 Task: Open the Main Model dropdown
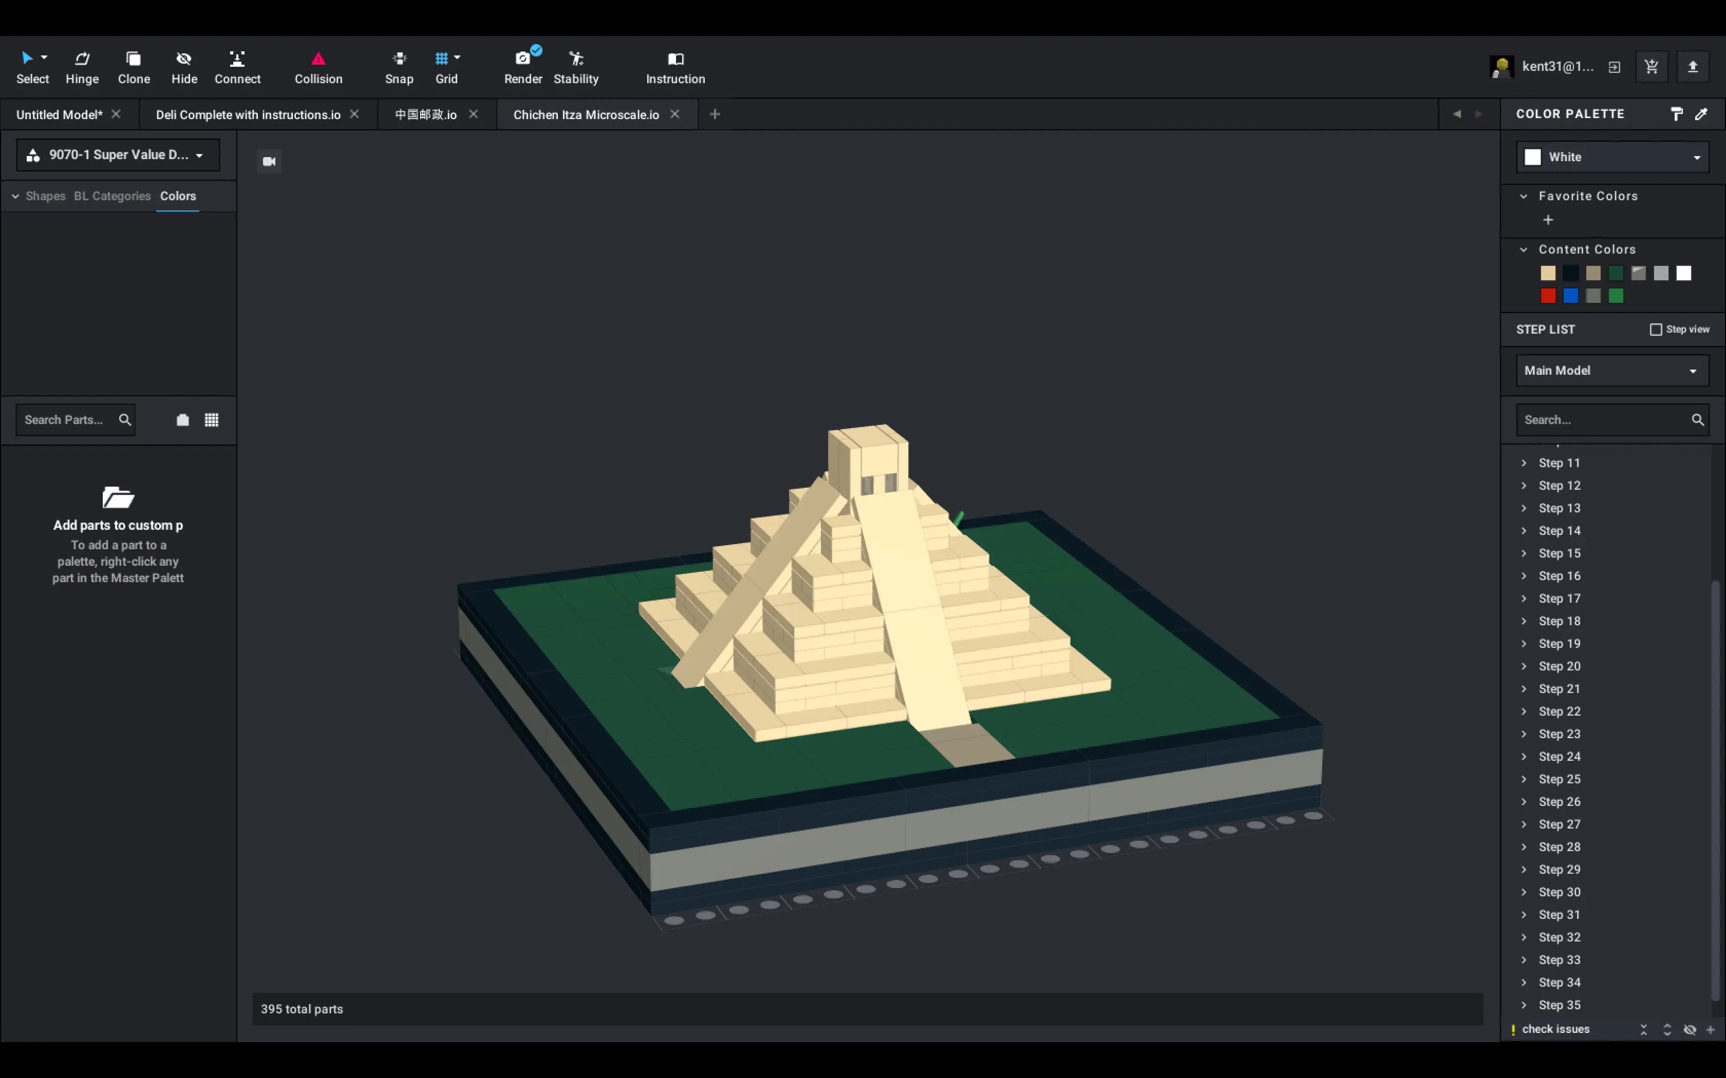click(x=1612, y=371)
